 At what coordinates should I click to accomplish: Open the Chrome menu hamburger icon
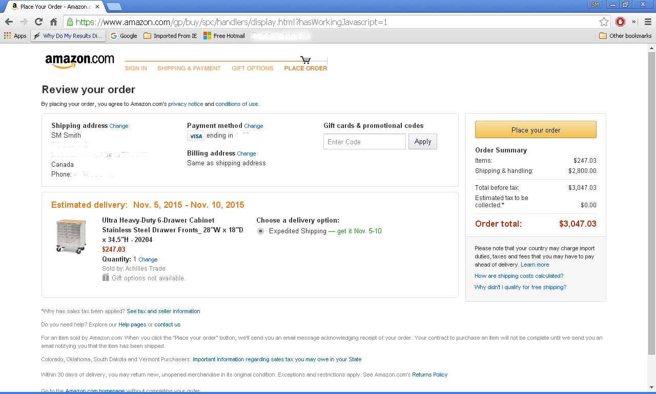tap(648, 22)
